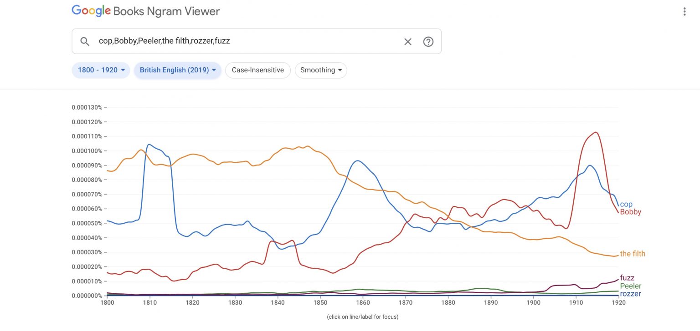Image resolution: width=700 pixels, height=331 pixels.
Task: Expand the Smoothing dropdown
Action: (321, 70)
